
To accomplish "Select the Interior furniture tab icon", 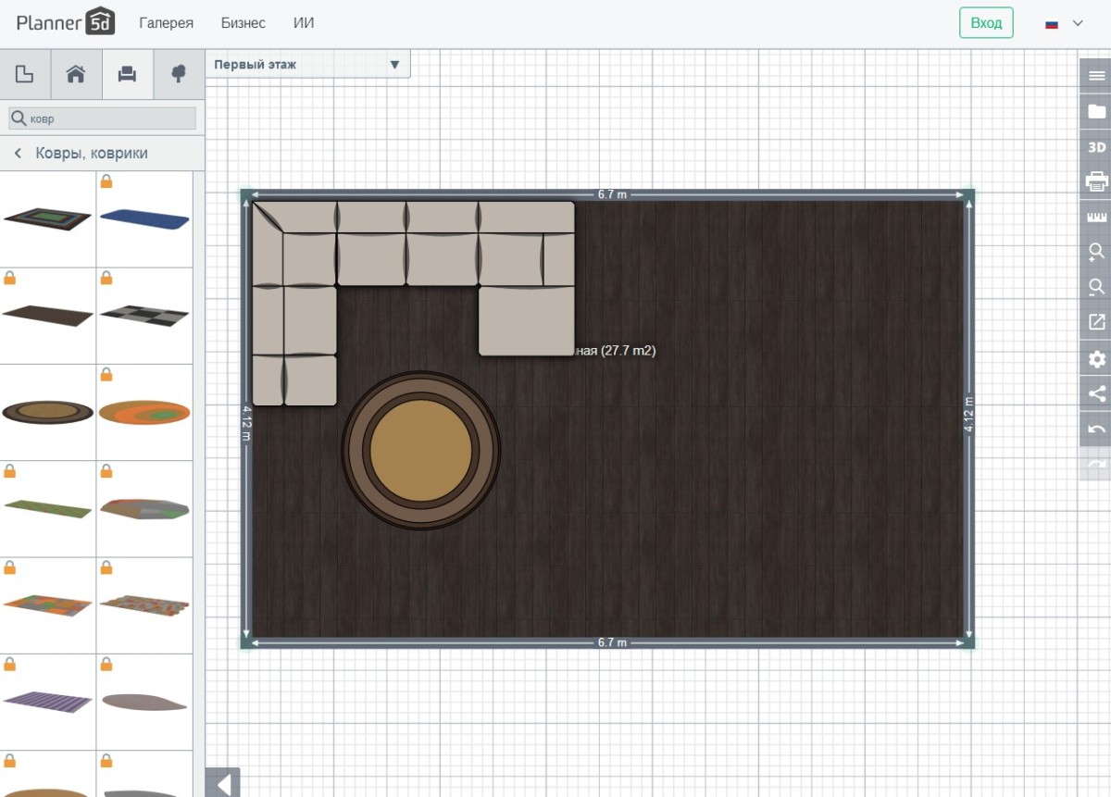I will 128,74.
